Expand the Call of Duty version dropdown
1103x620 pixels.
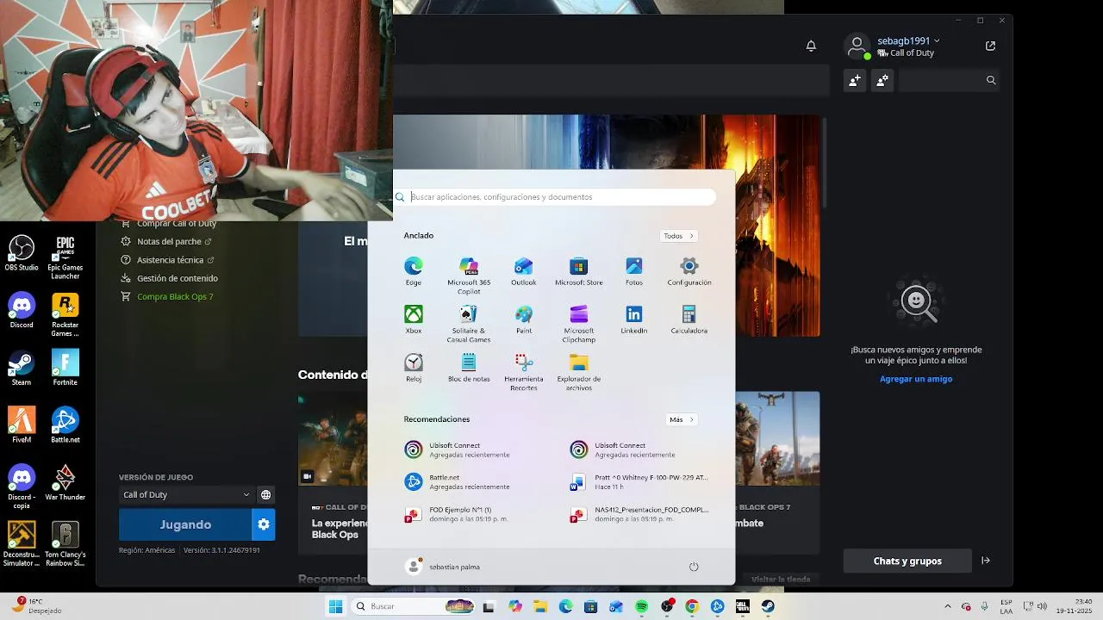pyautogui.click(x=186, y=494)
